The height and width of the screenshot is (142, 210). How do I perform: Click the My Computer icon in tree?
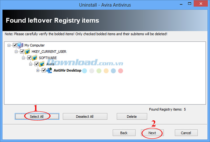[x=20, y=45]
